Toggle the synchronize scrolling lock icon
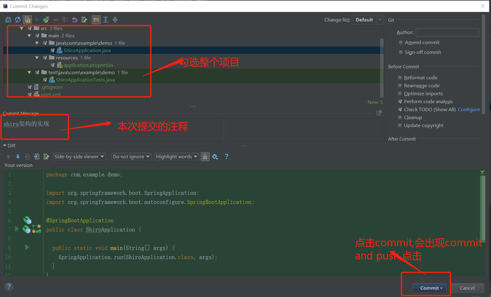The width and height of the screenshot is (491, 297). 205,157
